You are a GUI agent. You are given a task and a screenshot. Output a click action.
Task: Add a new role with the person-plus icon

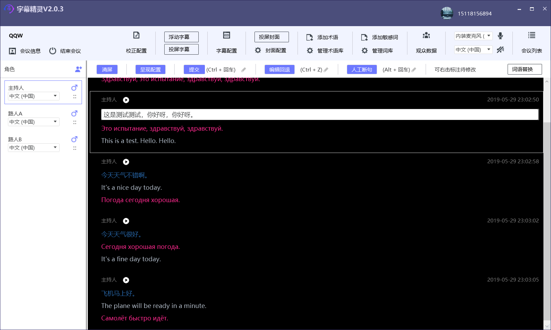tap(79, 69)
